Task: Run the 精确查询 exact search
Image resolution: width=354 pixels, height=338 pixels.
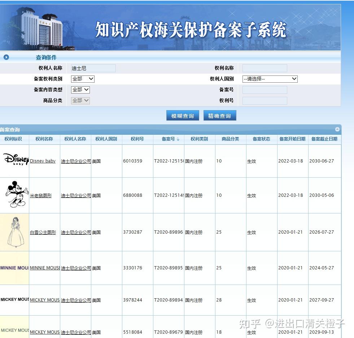Action: pos(220,116)
